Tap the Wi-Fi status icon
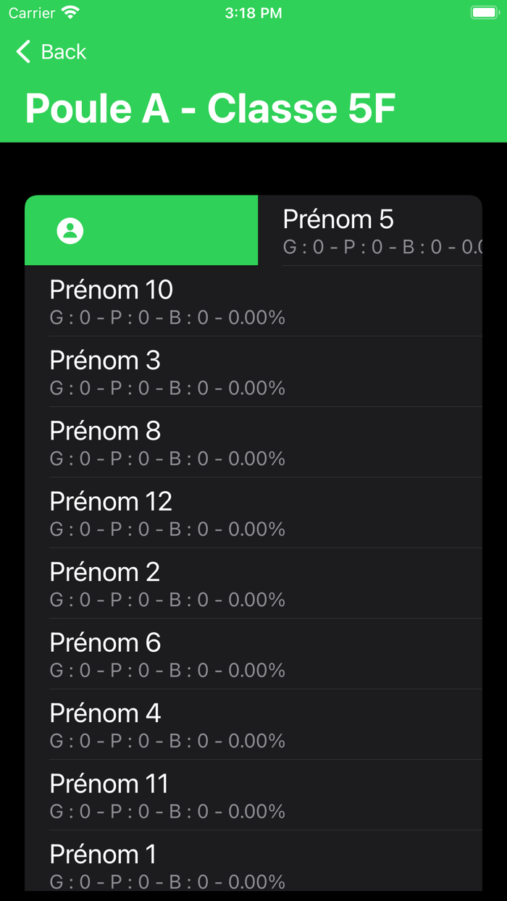 click(70, 13)
